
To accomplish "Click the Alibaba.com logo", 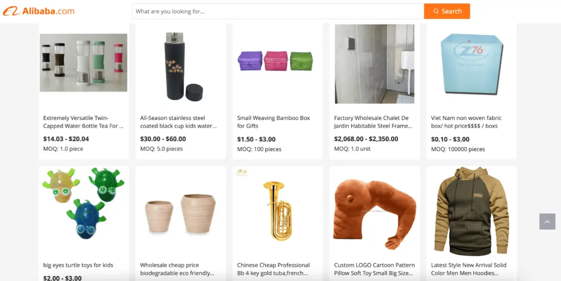I will point(39,11).
